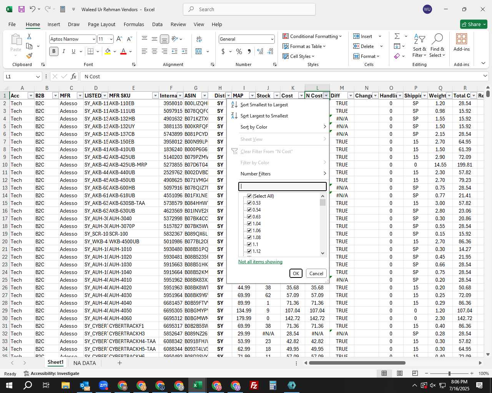This screenshot has width=492, height=393.
Task: Toggle the (Select All) checkbox
Action: point(249,196)
